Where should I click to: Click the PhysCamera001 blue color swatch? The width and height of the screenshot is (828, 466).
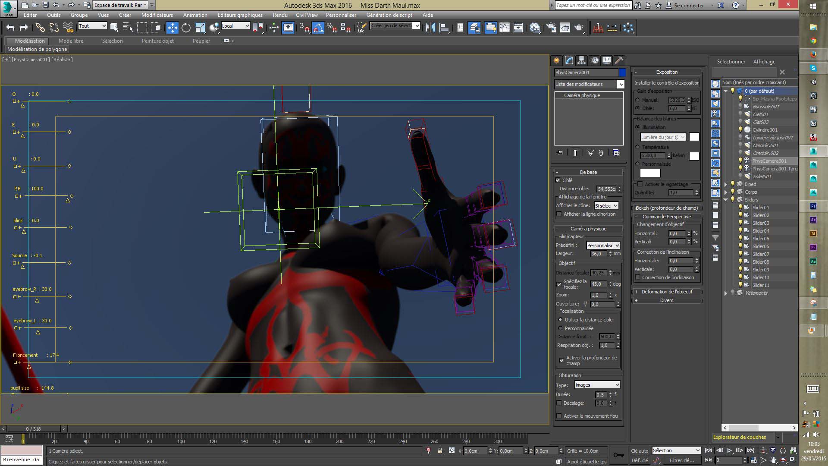click(x=622, y=72)
